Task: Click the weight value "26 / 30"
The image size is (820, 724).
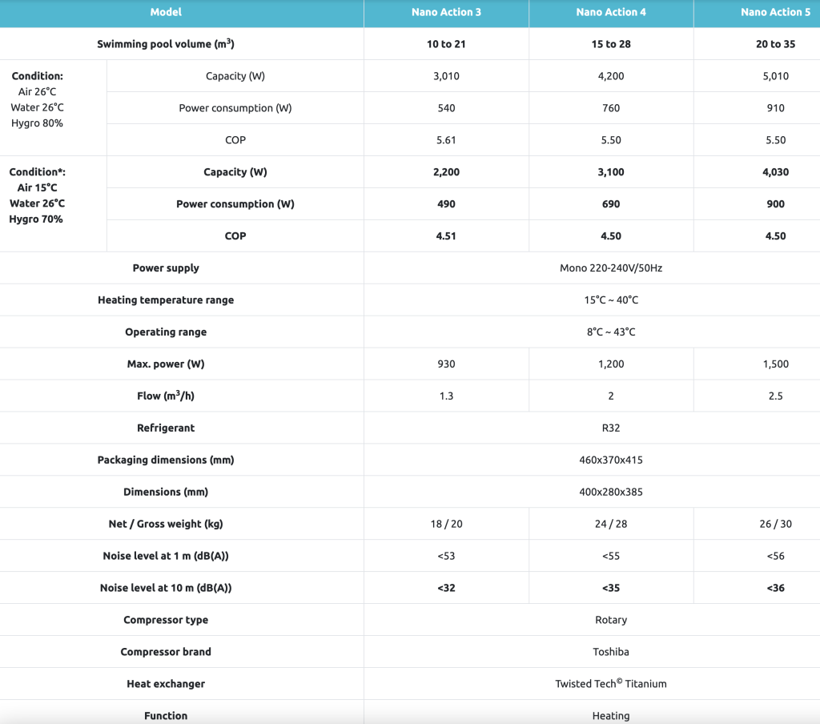Action: [775, 524]
